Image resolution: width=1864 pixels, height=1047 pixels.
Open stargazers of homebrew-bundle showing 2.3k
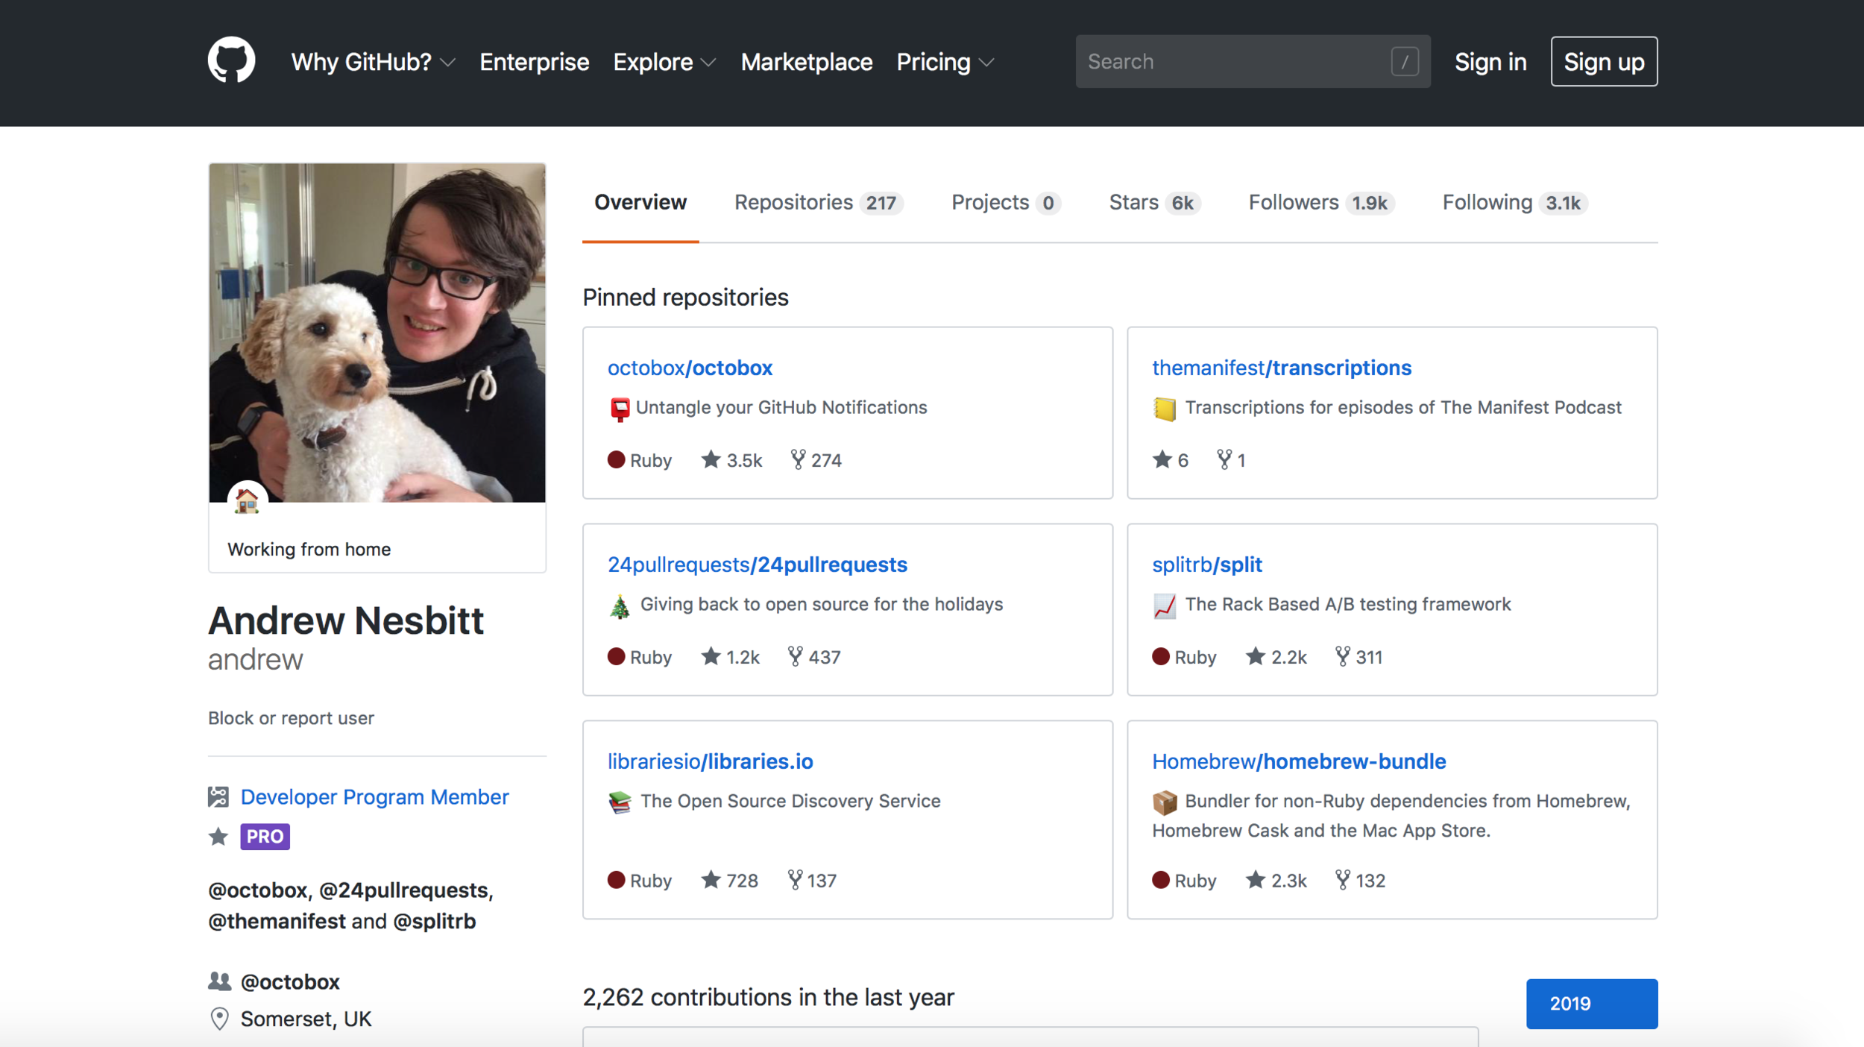pos(1276,881)
